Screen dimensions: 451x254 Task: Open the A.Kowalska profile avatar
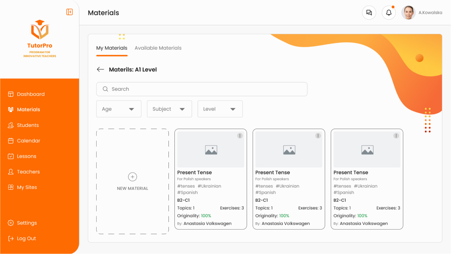(x=408, y=13)
